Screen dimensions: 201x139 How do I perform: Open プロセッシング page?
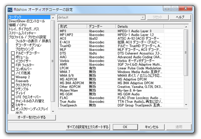[25, 49]
